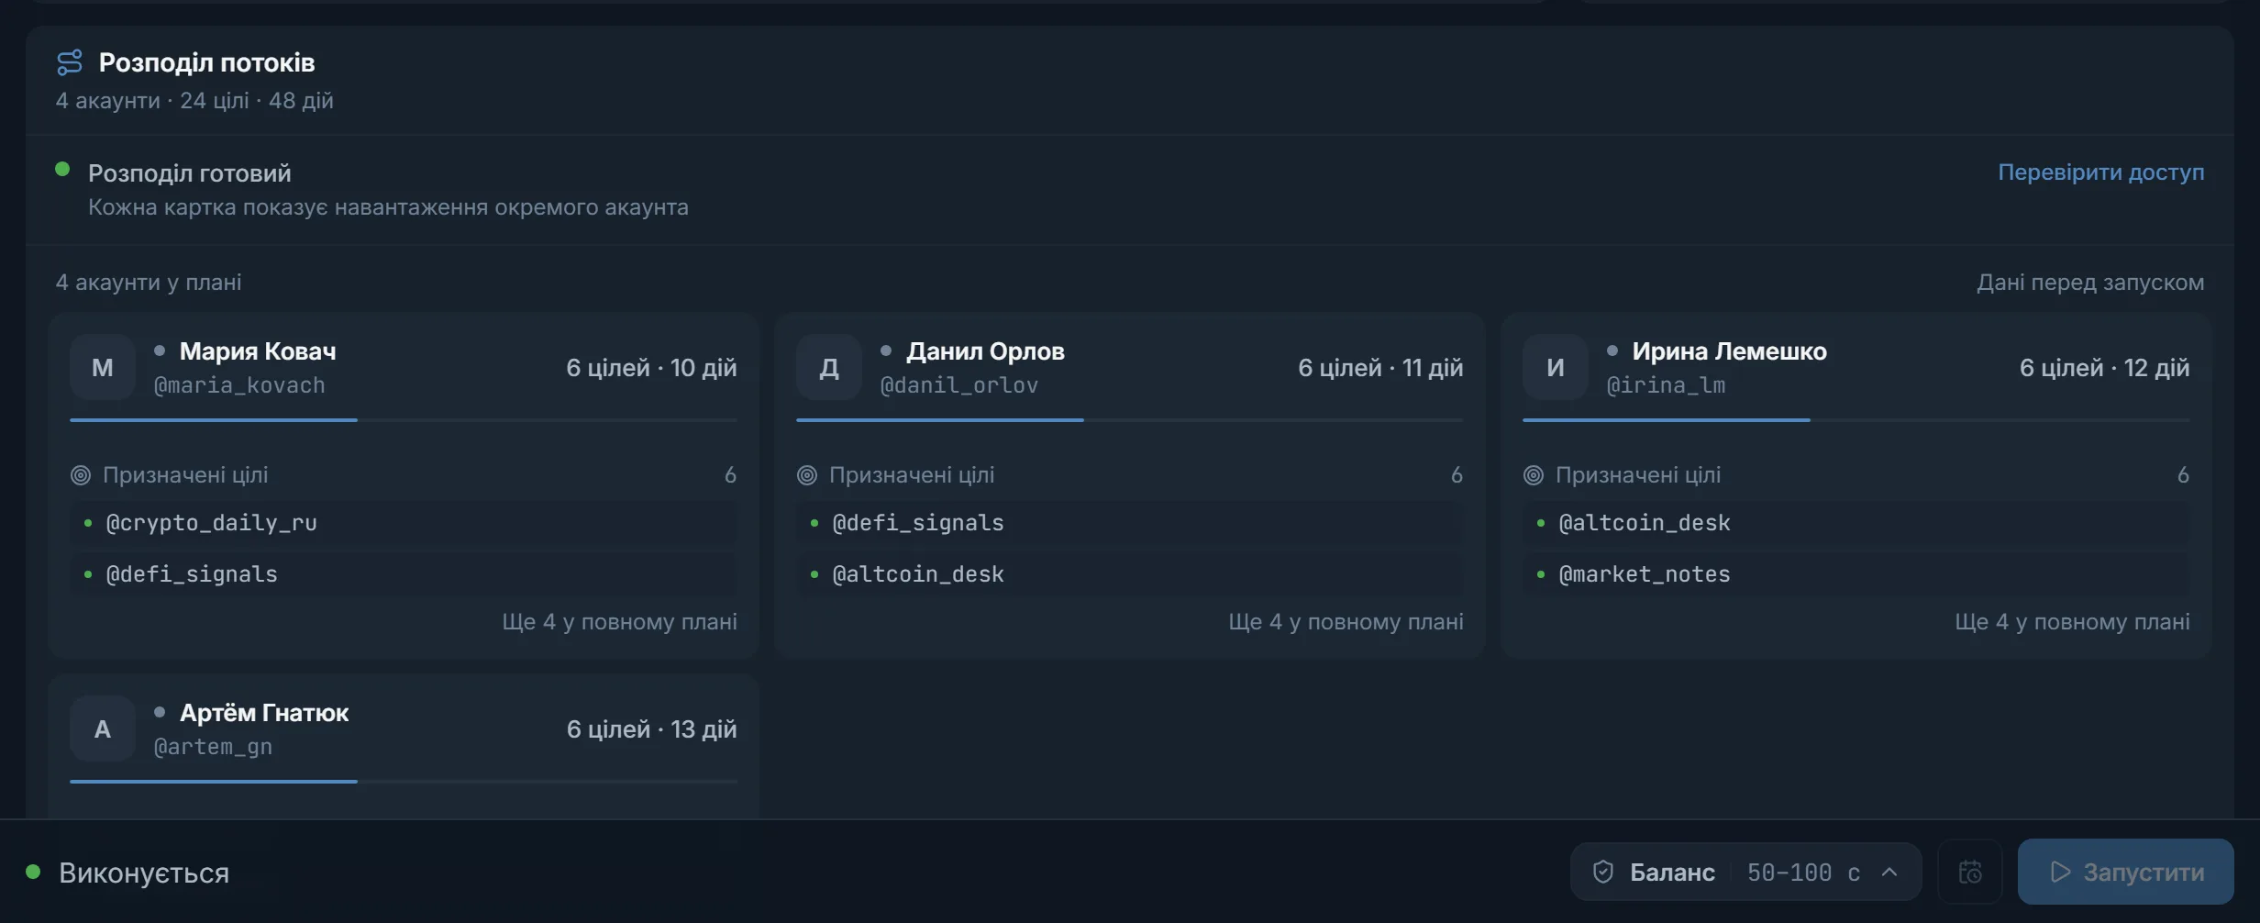The image size is (2260, 923).
Task: Click the targets count "6" in Мария Ковач's card
Action: click(730, 475)
